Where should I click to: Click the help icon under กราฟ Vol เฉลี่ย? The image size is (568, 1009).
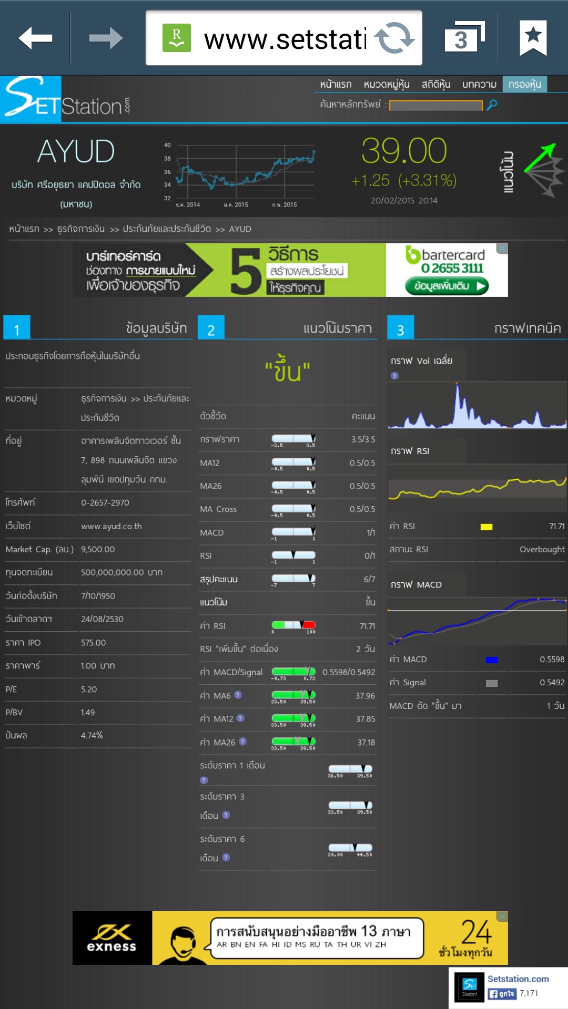coord(394,376)
